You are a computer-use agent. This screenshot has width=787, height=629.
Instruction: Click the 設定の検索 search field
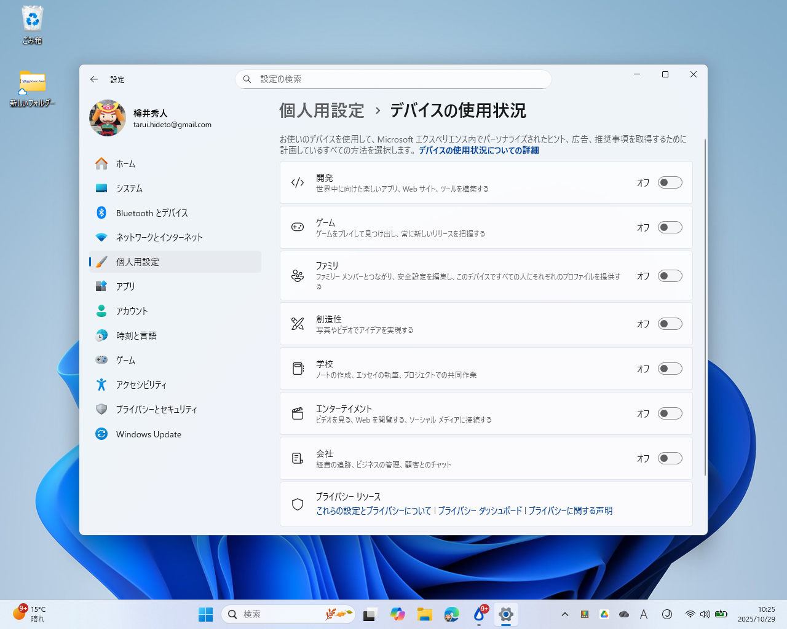tap(393, 79)
